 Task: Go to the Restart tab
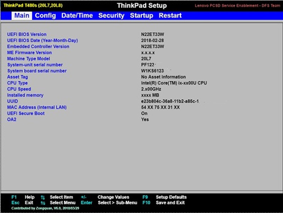(x=170, y=16)
